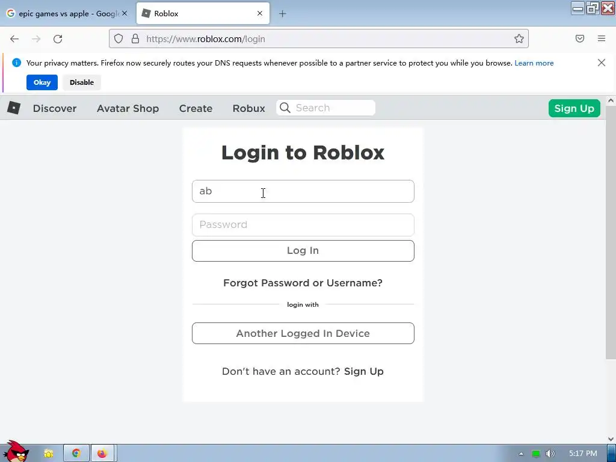Close the epic games vs apple tab
Screen dimensions: 616x462
click(125, 13)
